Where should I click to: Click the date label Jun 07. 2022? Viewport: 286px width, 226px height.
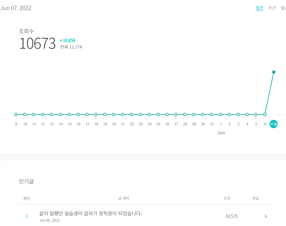pyautogui.click(x=16, y=8)
